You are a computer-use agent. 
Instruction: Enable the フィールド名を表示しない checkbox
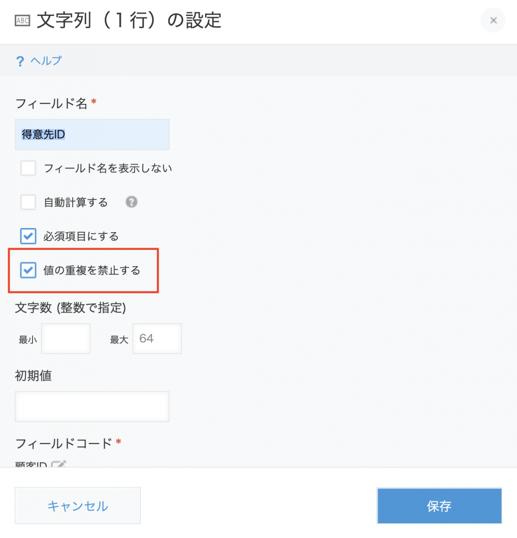[28, 169]
